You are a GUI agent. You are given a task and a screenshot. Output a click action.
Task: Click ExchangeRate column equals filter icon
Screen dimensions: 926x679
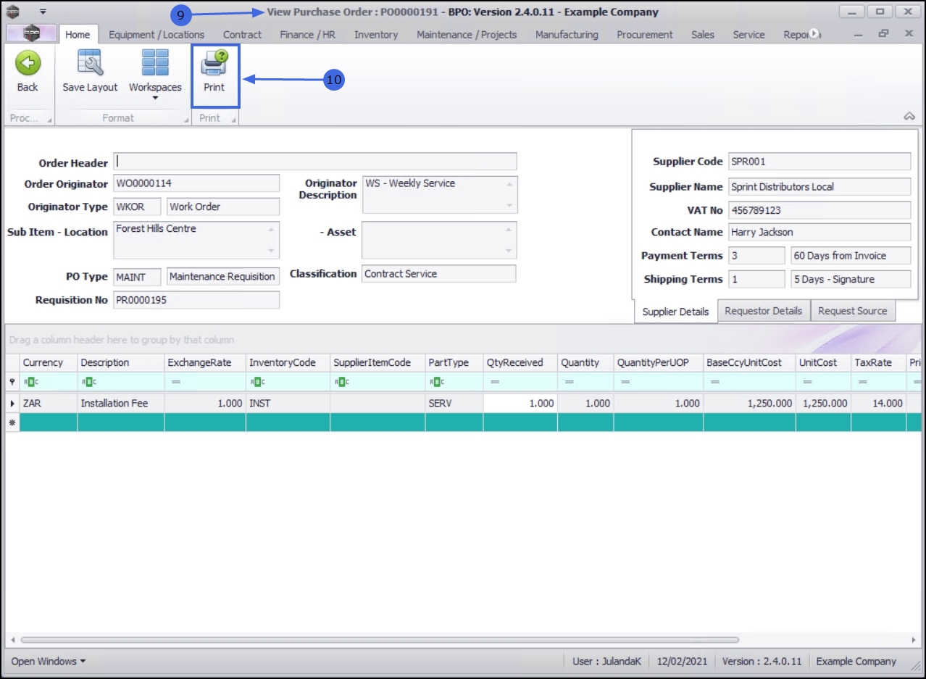[x=176, y=382]
